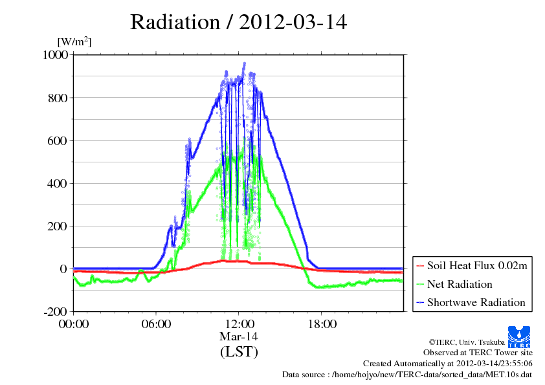
Task: Click the 1000 y-axis tick label
Action: pyautogui.click(x=55, y=55)
